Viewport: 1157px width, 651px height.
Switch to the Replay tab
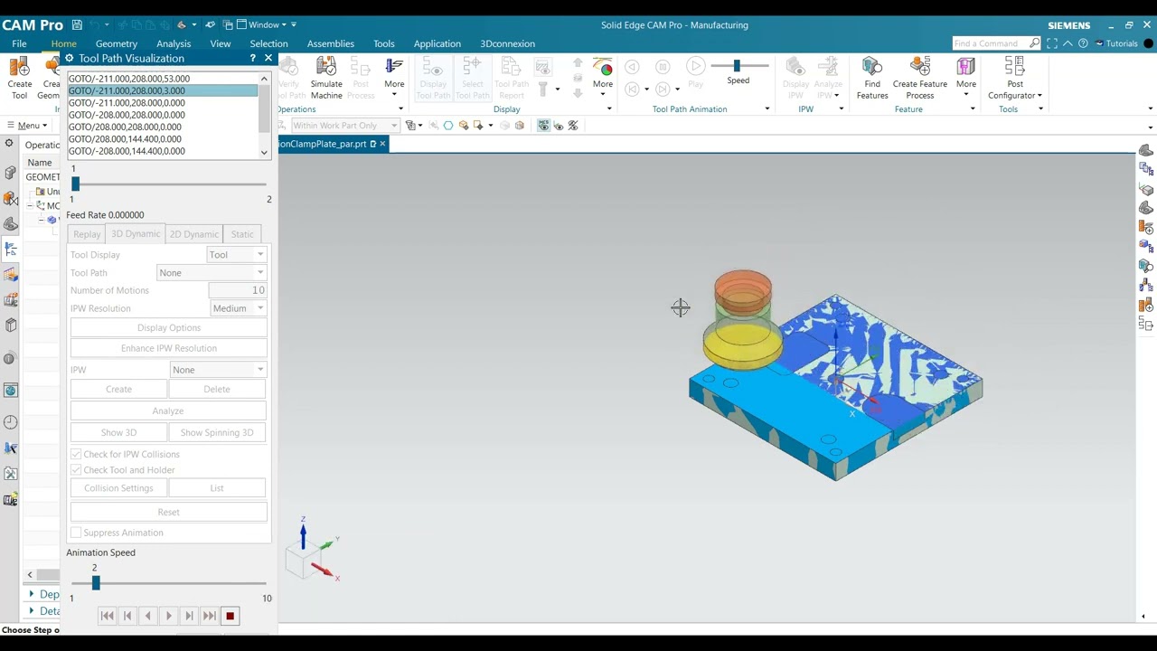87,234
